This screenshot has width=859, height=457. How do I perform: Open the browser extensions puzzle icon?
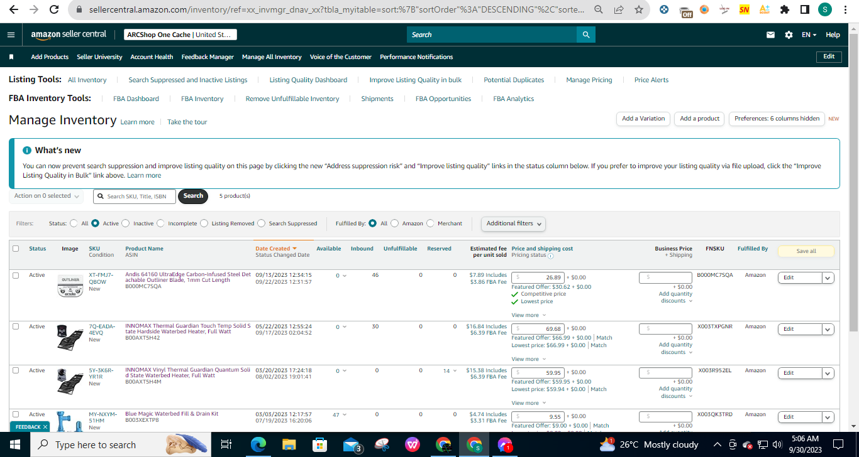pos(784,9)
